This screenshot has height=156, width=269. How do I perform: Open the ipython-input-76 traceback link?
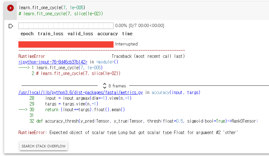tap(53, 62)
